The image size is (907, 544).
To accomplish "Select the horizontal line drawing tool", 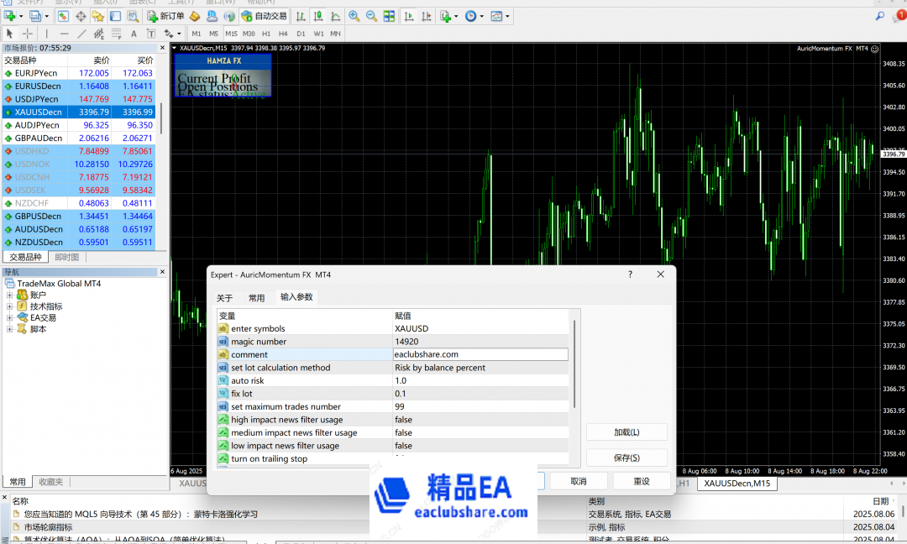I will click(64, 34).
